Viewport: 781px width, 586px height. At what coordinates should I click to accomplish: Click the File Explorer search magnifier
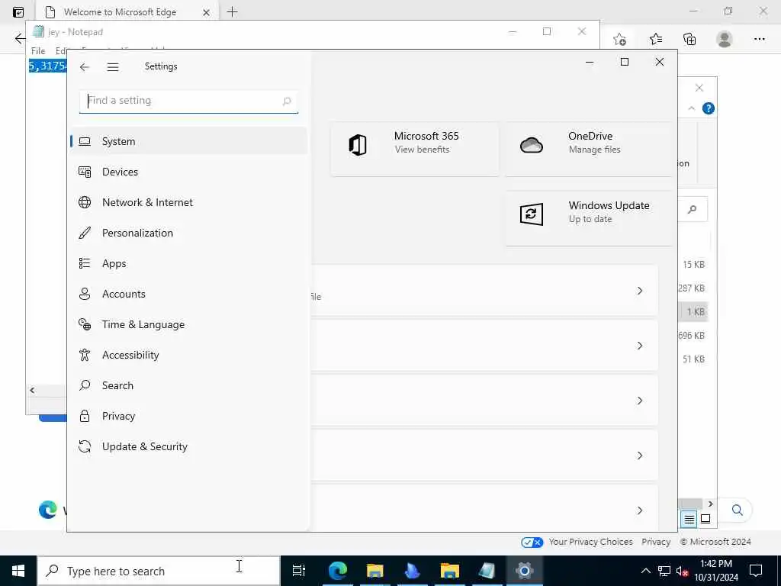(x=693, y=209)
